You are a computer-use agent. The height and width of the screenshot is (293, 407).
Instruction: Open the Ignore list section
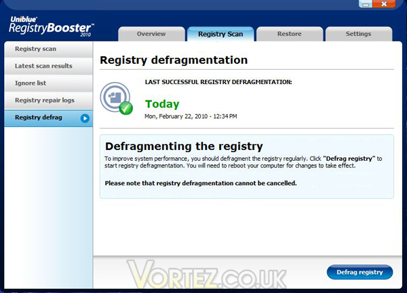48,83
